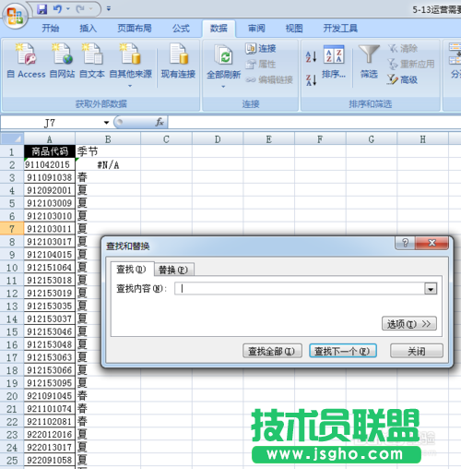
Task: Click the insert function fx button
Action: pyautogui.click(x=160, y=122)
